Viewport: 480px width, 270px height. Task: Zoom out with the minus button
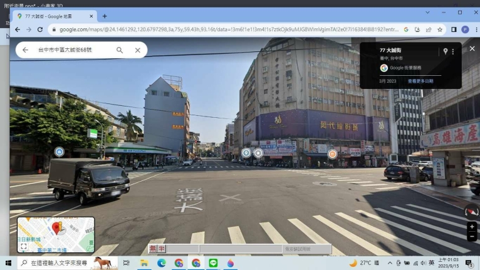pos(472,236)
